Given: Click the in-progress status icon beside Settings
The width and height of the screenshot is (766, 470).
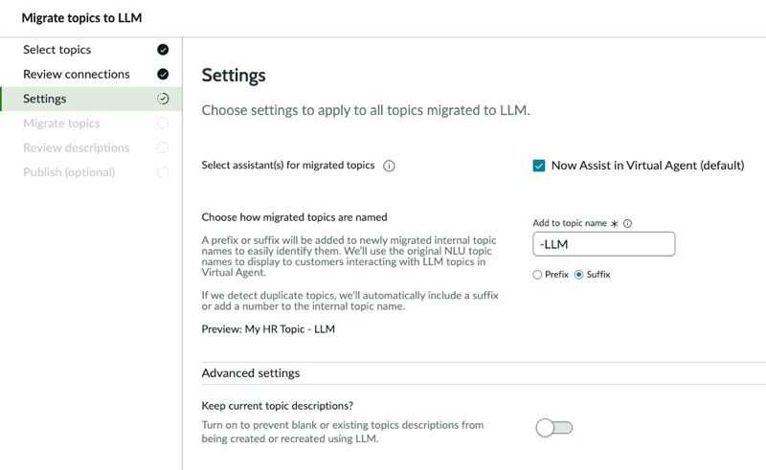Looking at the screenshot, I should coord(163,99).
